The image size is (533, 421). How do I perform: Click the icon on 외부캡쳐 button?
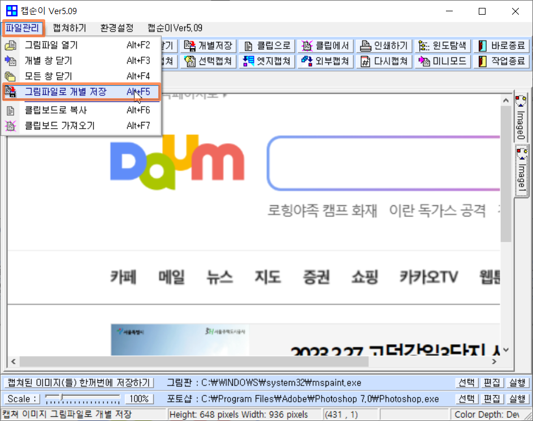tap(306, 61)
